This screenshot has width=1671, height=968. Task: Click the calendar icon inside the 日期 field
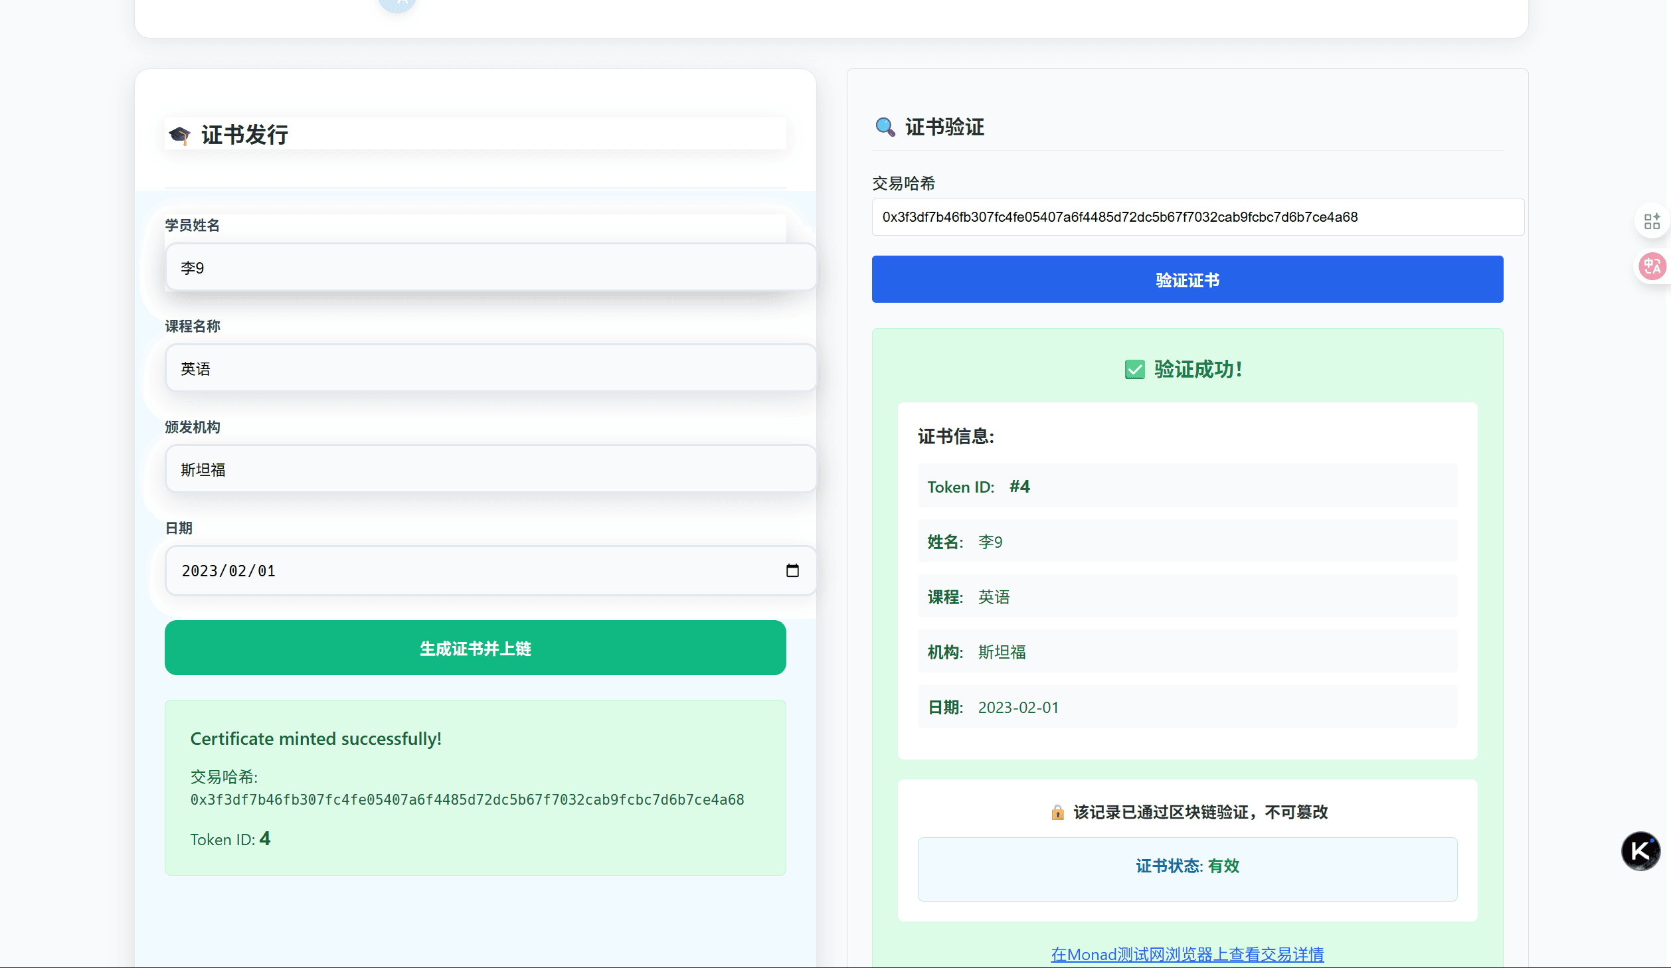pyautogui.click(x=793, y=570)
